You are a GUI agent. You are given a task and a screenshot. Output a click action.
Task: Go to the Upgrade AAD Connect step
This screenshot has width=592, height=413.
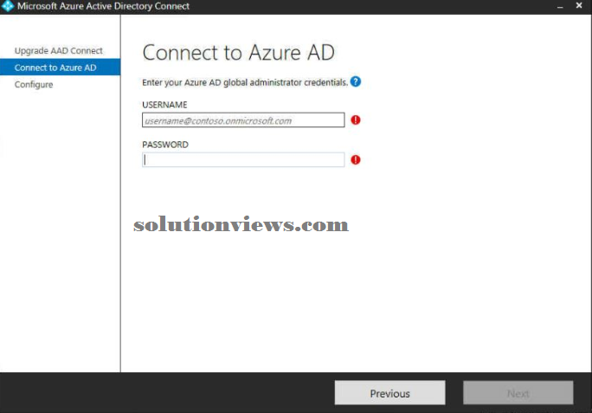pyautogui.click(x=59, y=50)
